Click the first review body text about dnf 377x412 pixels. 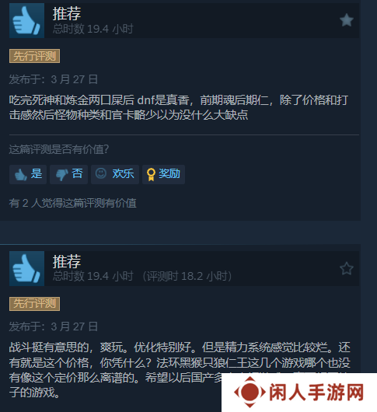(x=179, y=107)
